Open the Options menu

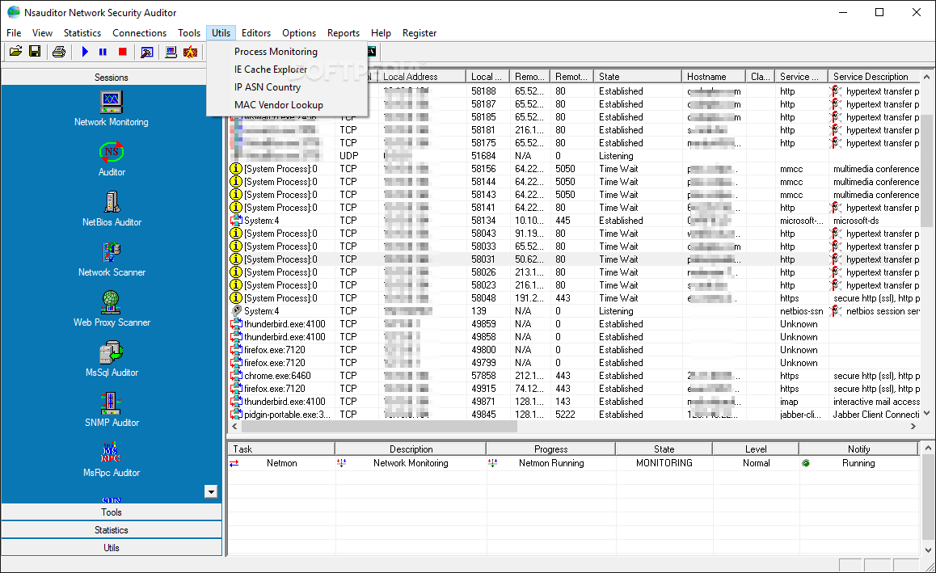pos(299,33)
